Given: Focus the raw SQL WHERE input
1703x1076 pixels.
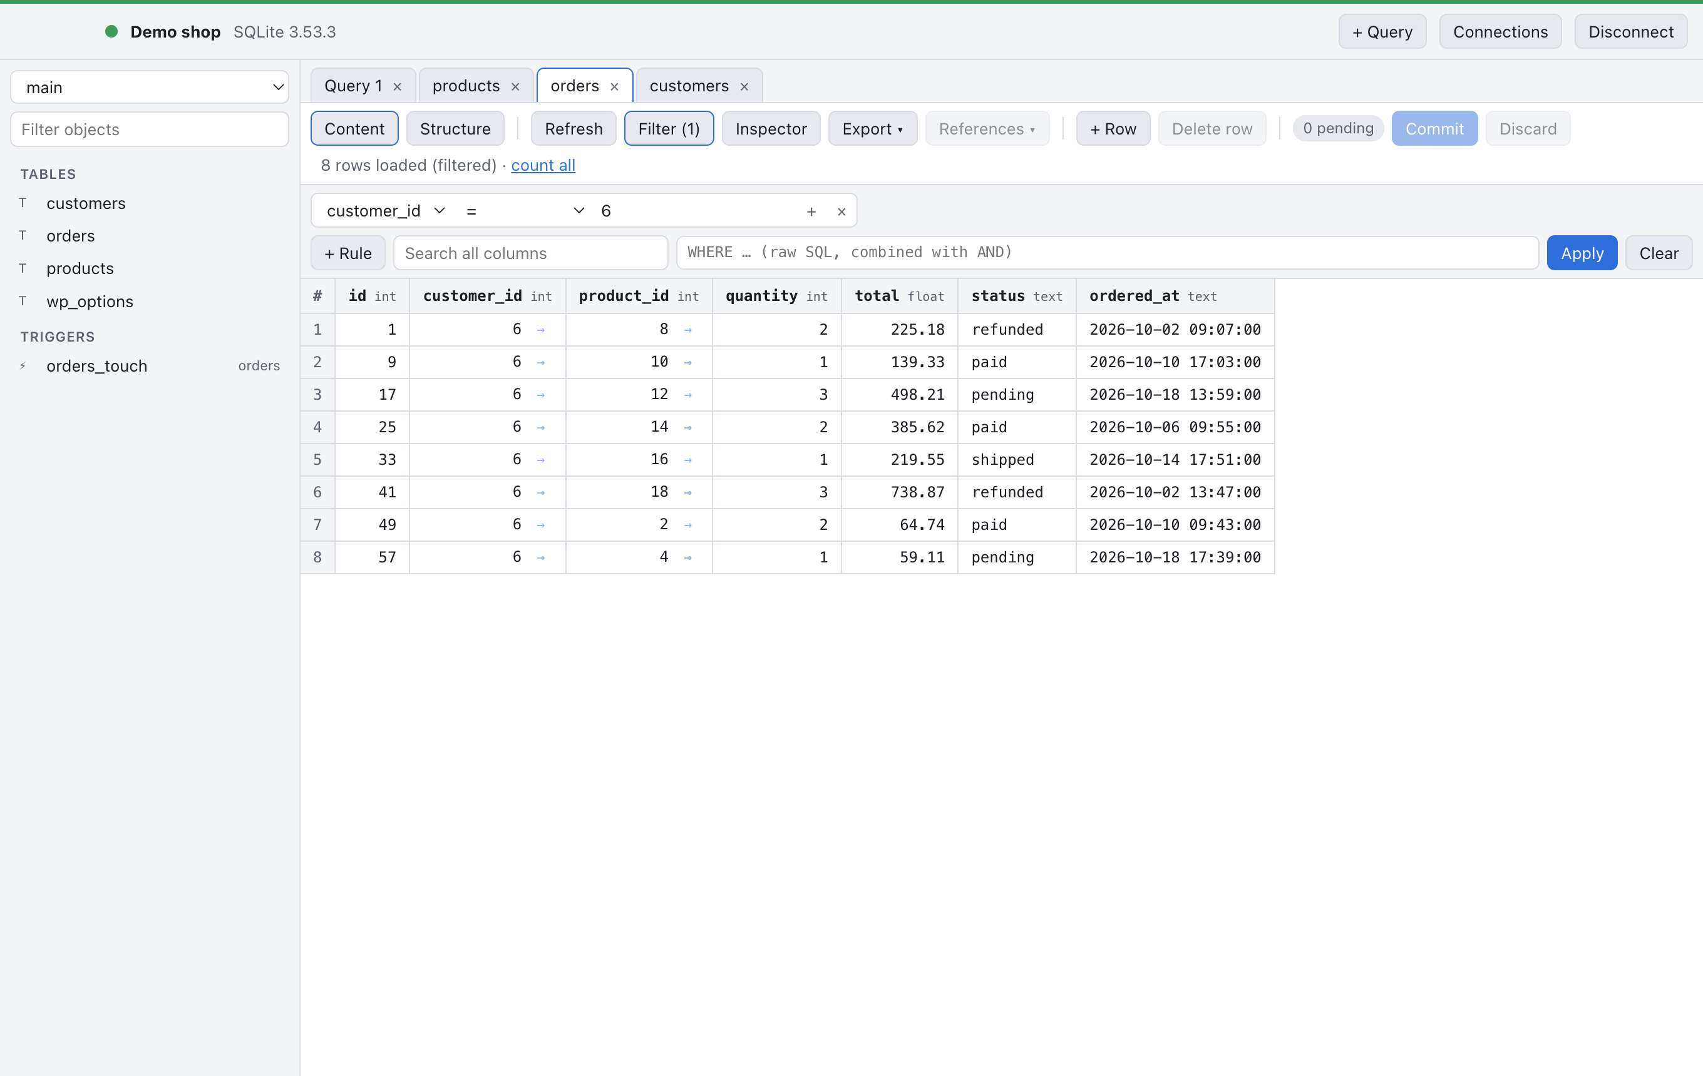Looking at the screenshot, I should coord(1107,252).
